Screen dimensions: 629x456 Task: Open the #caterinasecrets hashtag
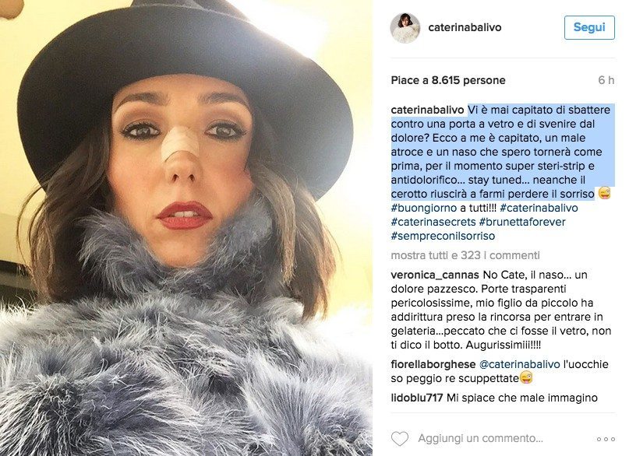[433, 222]
